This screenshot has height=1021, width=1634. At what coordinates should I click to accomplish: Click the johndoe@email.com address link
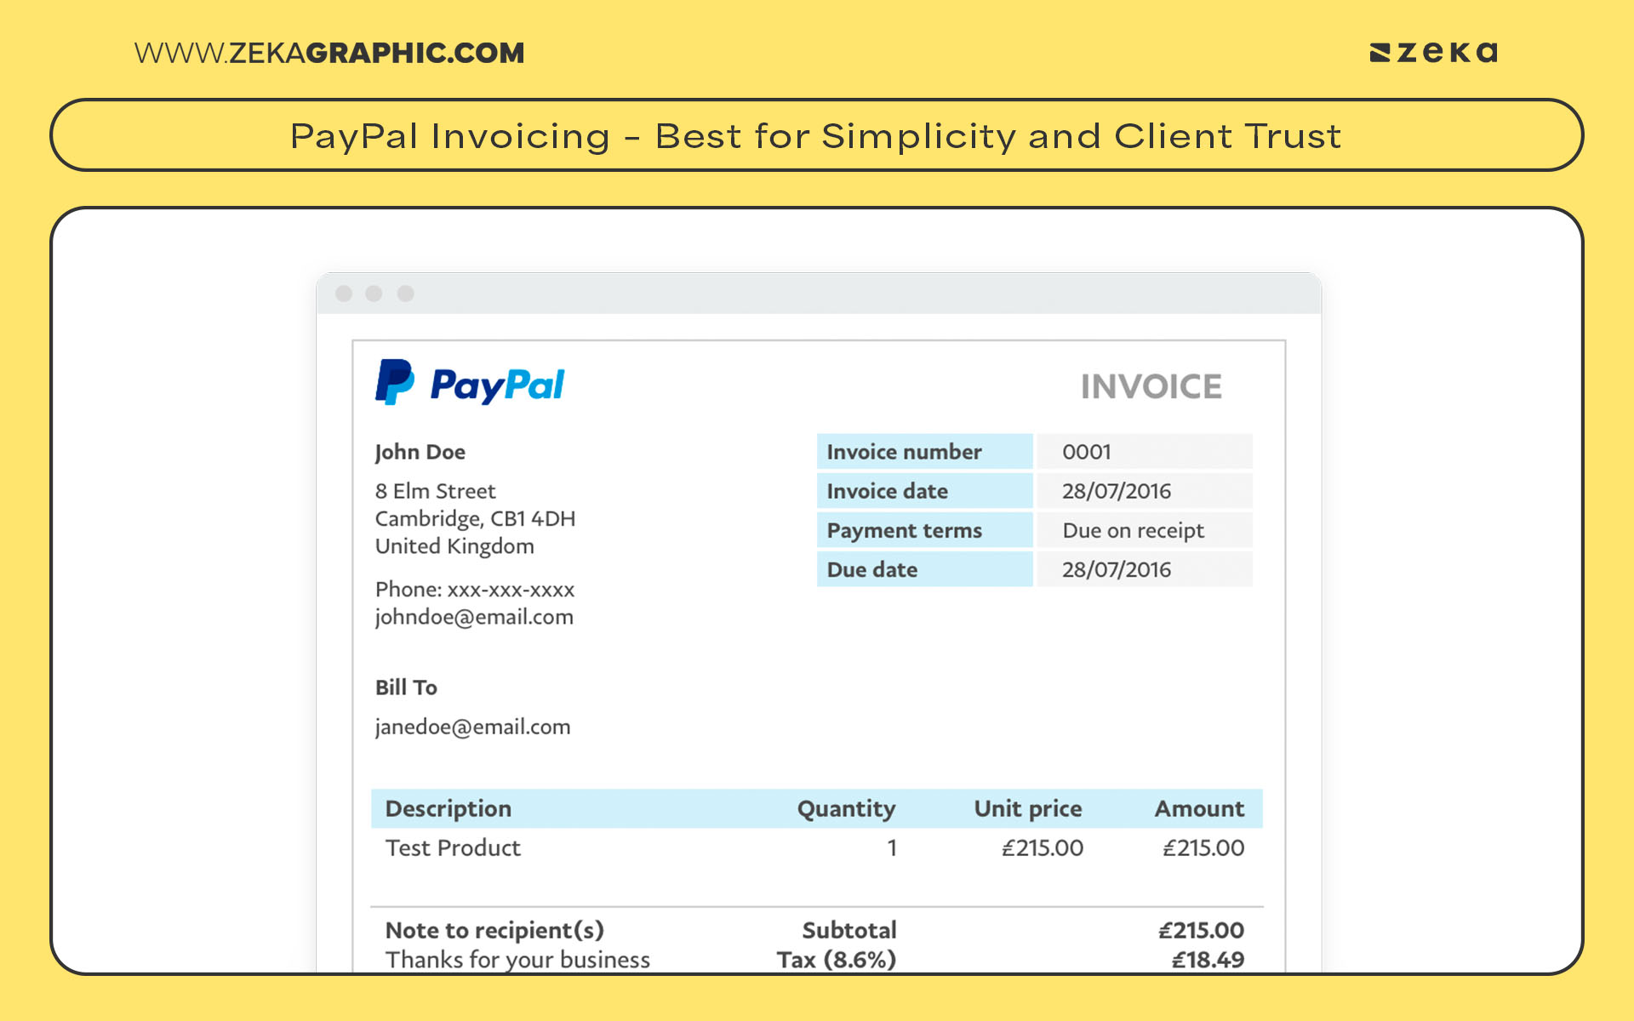[x=474, y=618]
